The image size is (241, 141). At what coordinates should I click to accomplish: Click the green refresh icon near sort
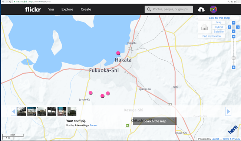(127, 125)
